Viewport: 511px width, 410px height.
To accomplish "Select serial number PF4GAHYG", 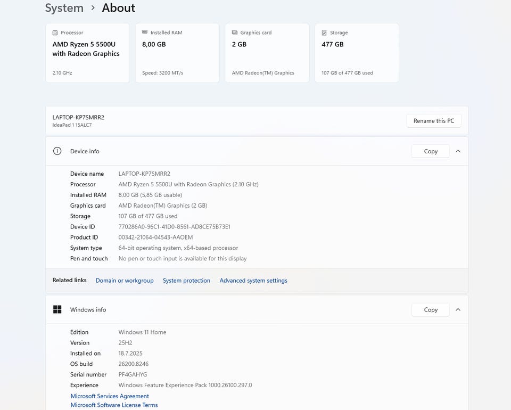I will click(133, 374).
